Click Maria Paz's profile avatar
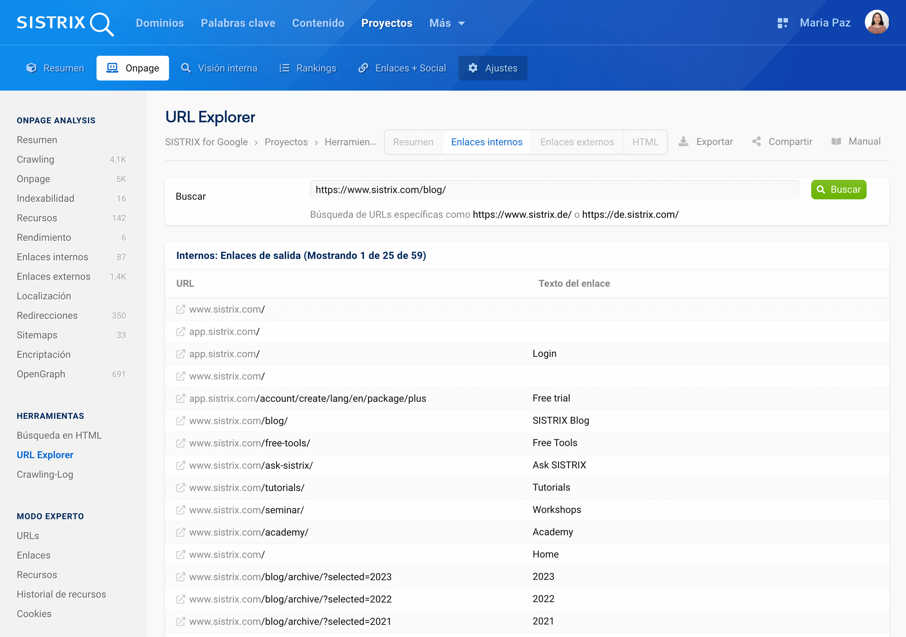 [876, 23]
